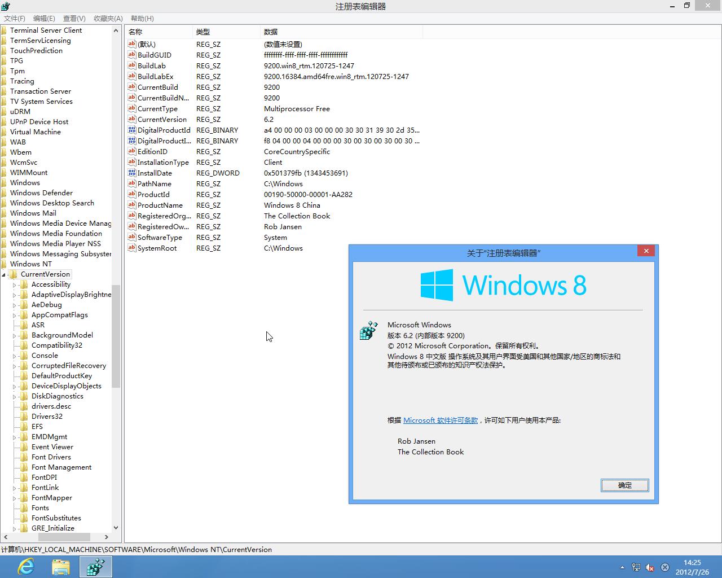Click the (默认) default value icon

(132, 44)
